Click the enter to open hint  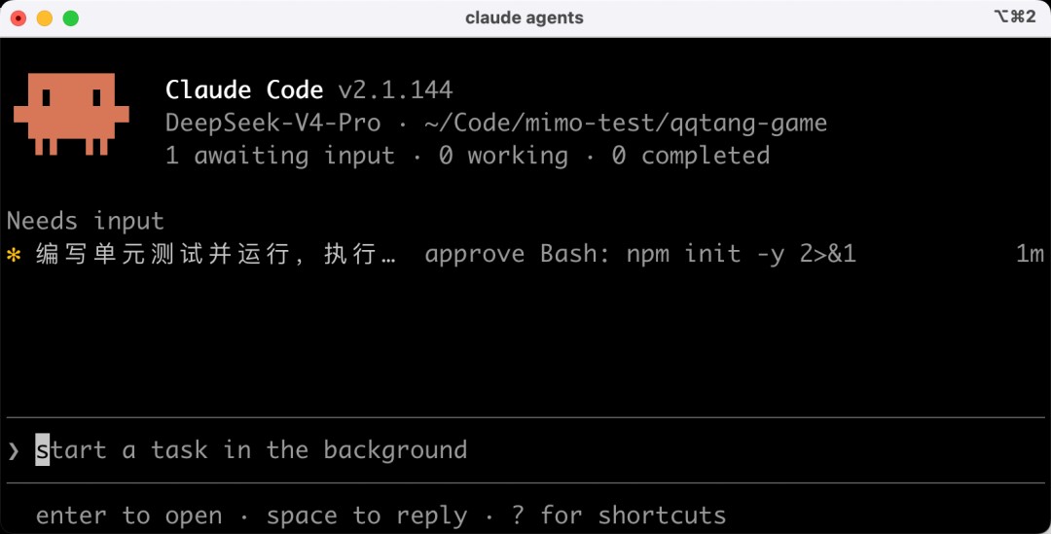click(x=128, y=516)
